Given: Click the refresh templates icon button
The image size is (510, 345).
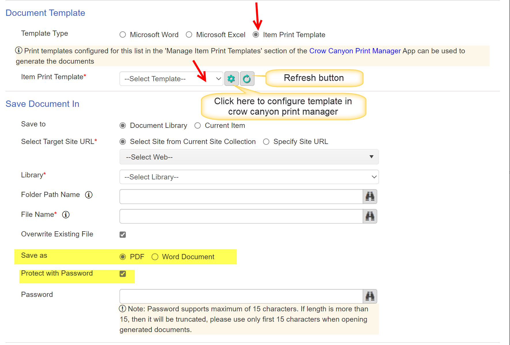Looking at the screenshot, I should pos(247,79).
